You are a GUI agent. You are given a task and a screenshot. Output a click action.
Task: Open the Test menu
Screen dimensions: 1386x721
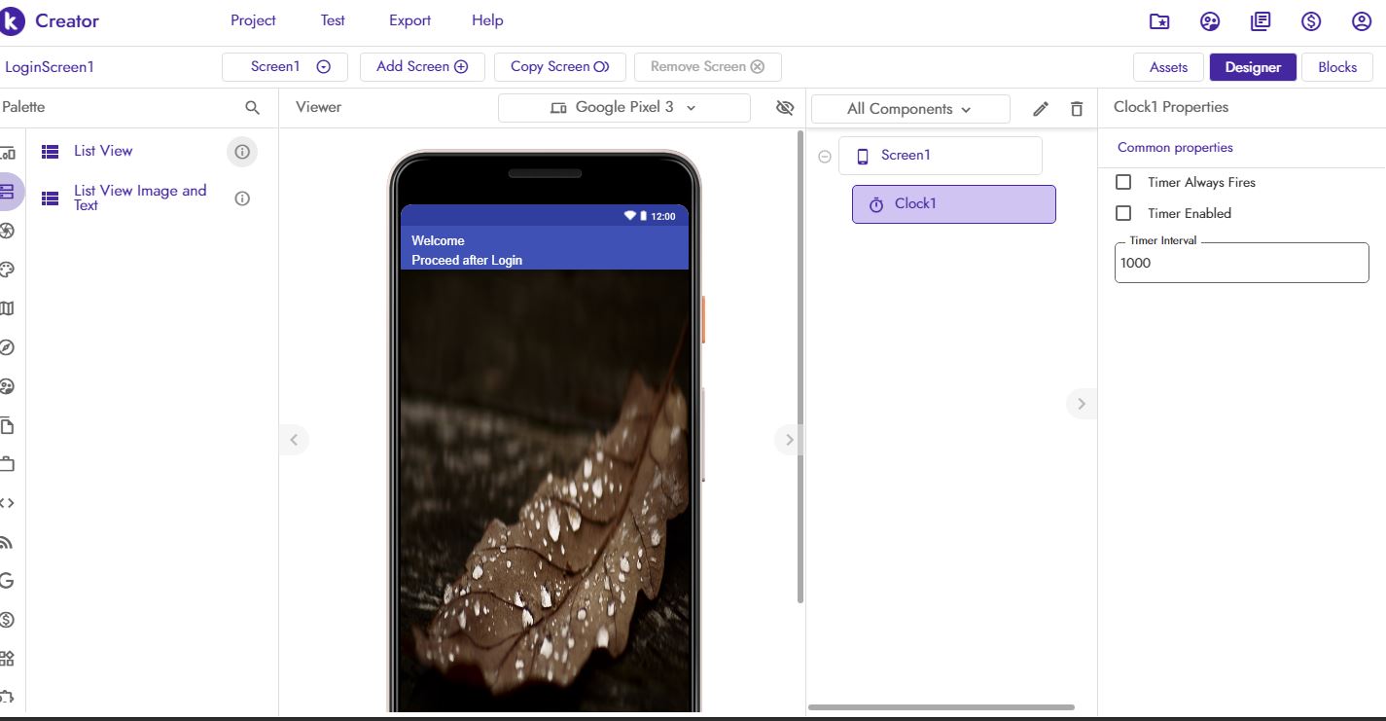pos(333,20)
